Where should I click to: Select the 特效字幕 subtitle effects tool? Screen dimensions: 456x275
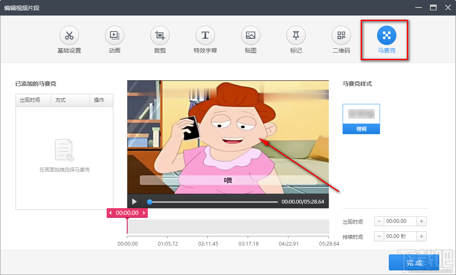click(205, 40)
